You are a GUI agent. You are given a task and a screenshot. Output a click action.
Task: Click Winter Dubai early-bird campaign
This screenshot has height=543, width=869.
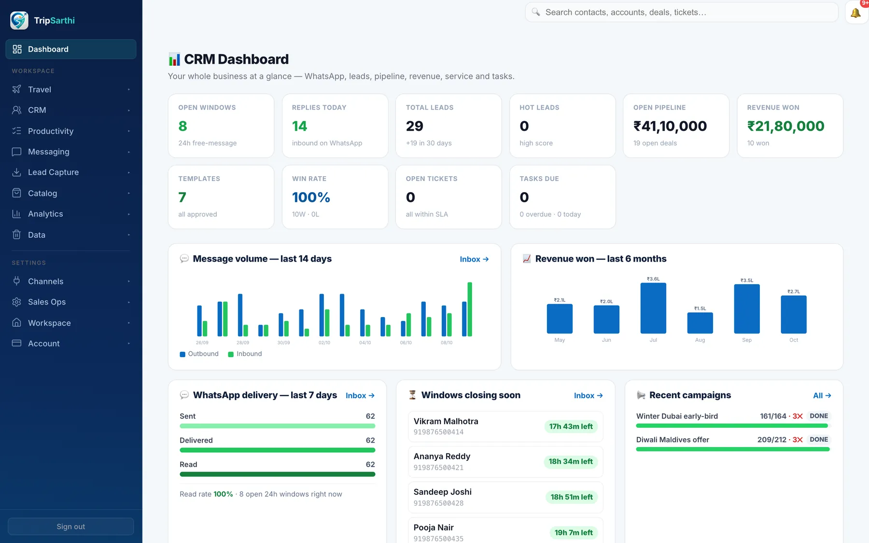pos(733,420)
